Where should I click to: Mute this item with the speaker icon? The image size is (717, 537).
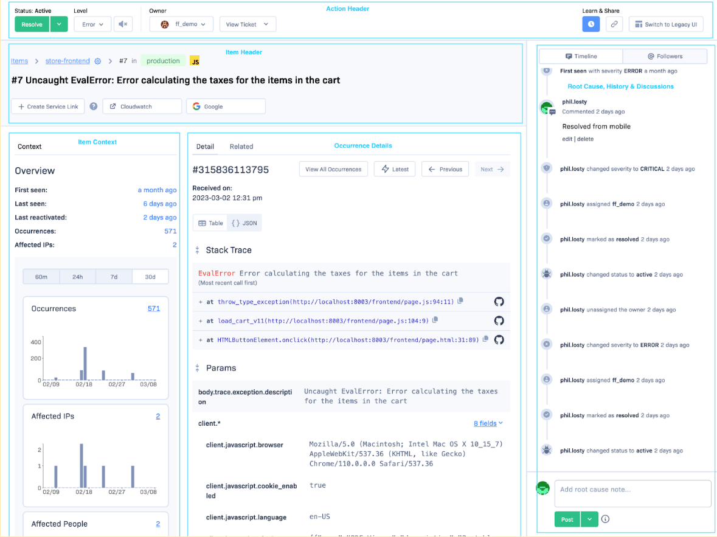(123, 24)
